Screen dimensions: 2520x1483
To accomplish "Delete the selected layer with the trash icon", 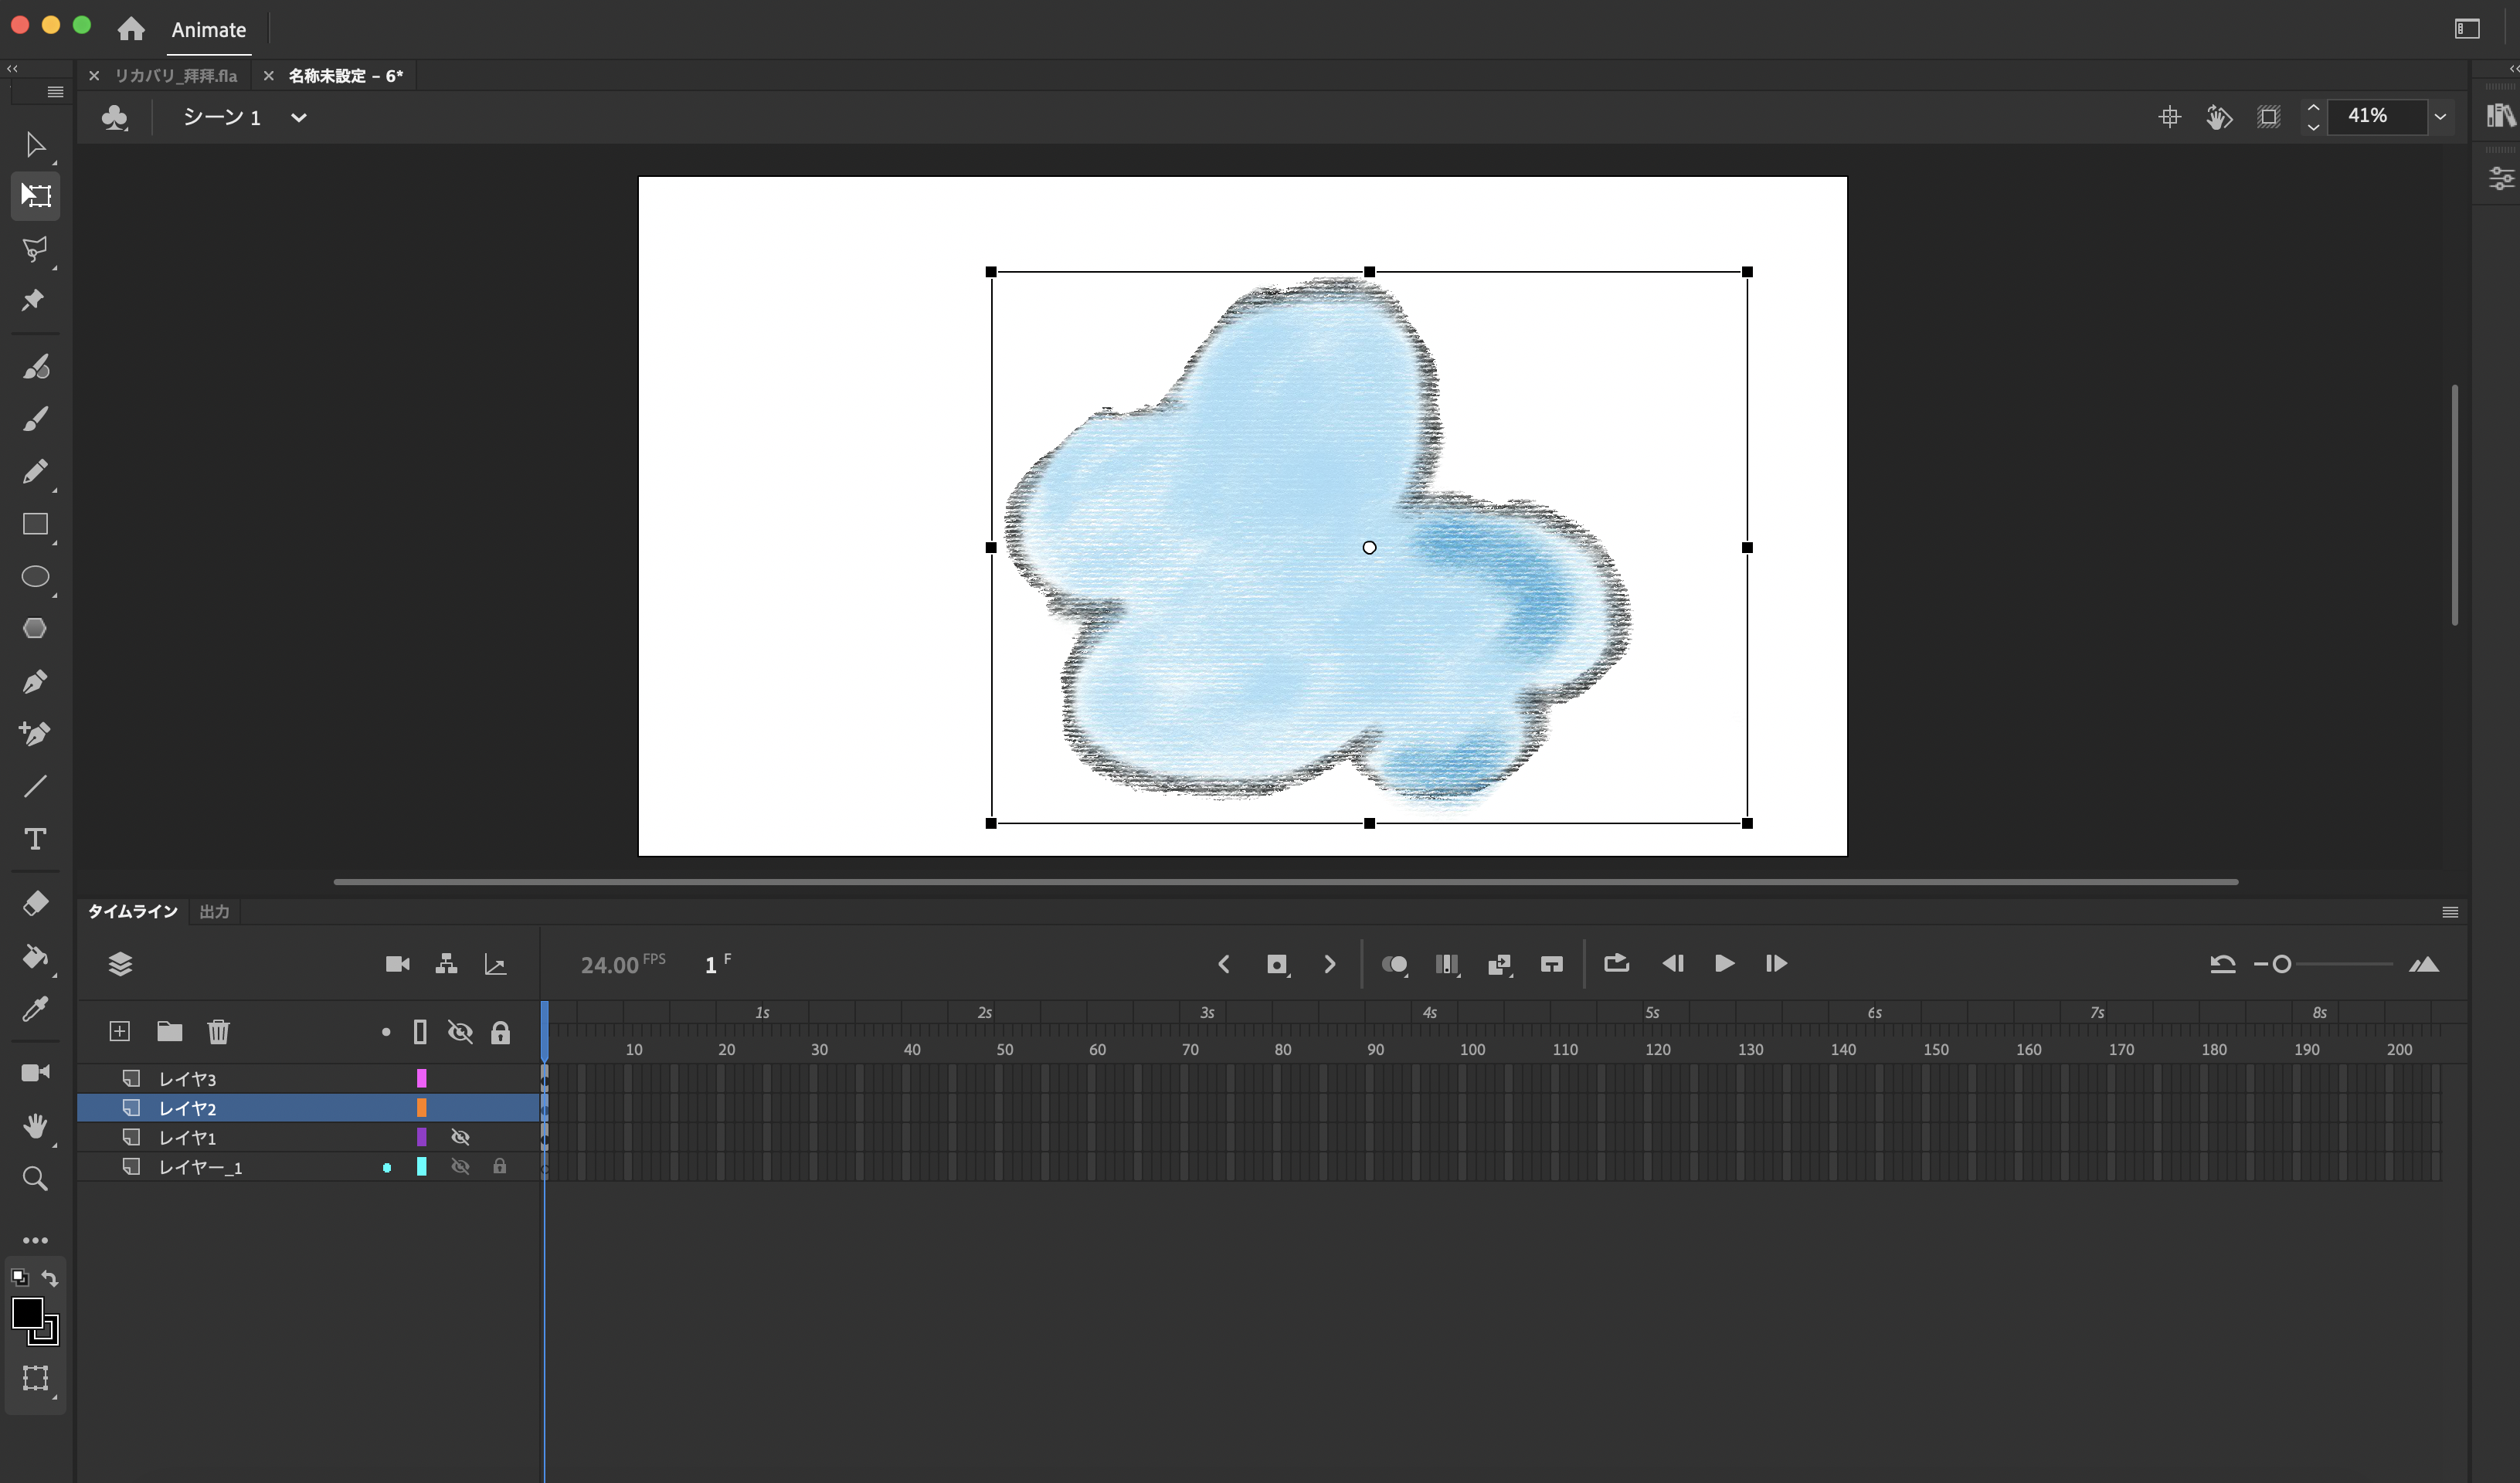I will [218, 1031].
